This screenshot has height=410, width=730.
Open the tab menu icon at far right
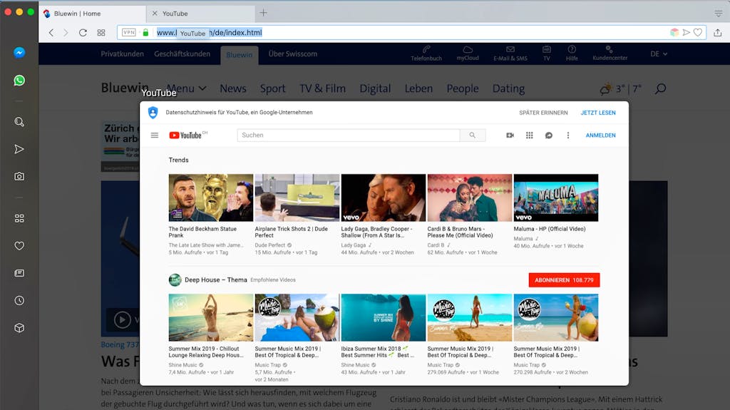pyautogui.click(x=719, y=14)
